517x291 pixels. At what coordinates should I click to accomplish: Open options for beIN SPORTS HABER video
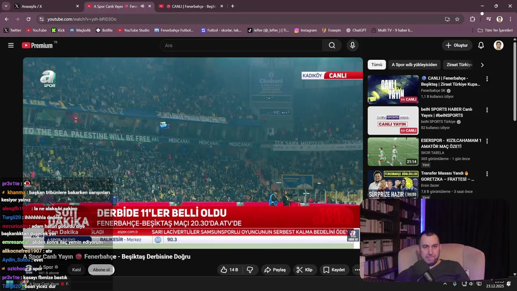click(487, 110)
